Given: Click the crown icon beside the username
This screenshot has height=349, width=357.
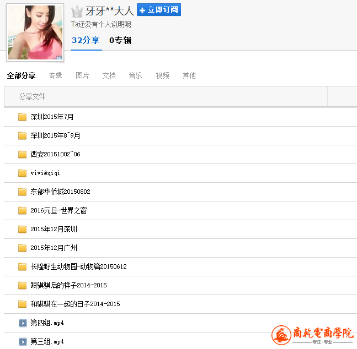Looking at the screenshot, I should 77,11.
